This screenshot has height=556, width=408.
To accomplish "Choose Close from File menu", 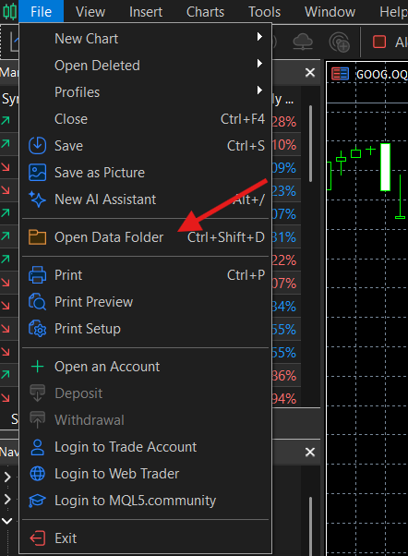I will (x=145, y=119).
